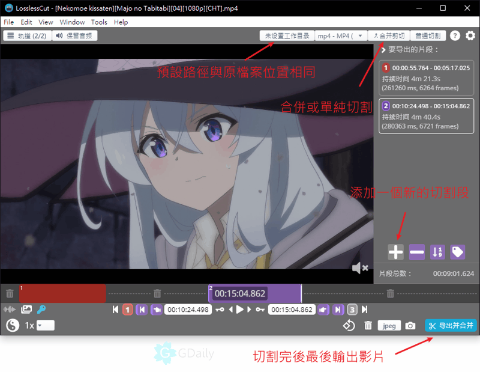Toggle the blue keyframes key icon
480x372 pixels.
click(41, 309)
